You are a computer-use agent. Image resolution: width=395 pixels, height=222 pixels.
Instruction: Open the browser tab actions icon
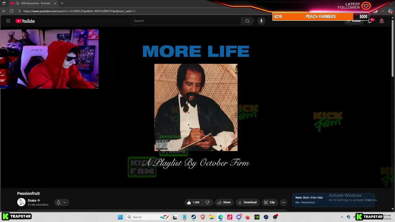[x=4, y=3]
